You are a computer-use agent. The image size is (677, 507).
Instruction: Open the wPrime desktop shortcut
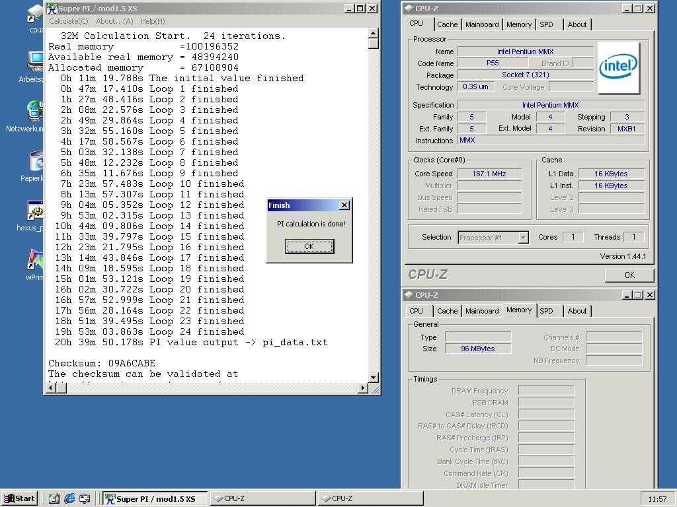36,265
